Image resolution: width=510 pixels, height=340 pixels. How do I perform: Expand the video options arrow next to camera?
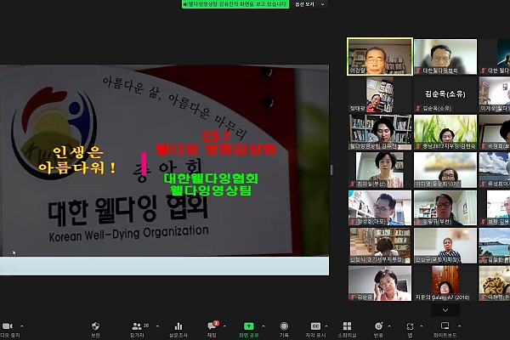22,326
